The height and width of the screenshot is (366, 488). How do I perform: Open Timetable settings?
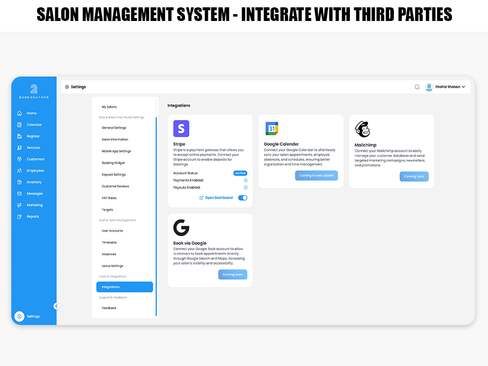tap(109, 243)
